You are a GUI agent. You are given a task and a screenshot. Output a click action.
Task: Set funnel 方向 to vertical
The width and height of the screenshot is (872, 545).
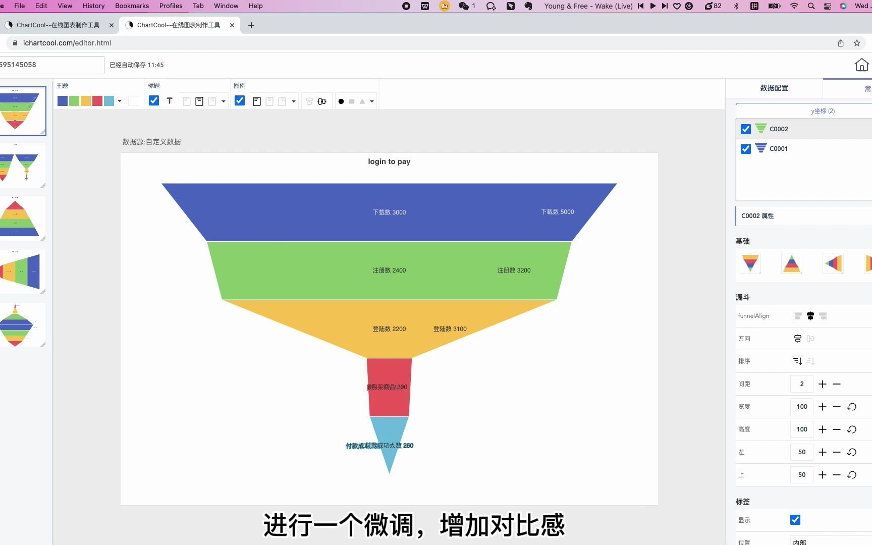point(798,339)
